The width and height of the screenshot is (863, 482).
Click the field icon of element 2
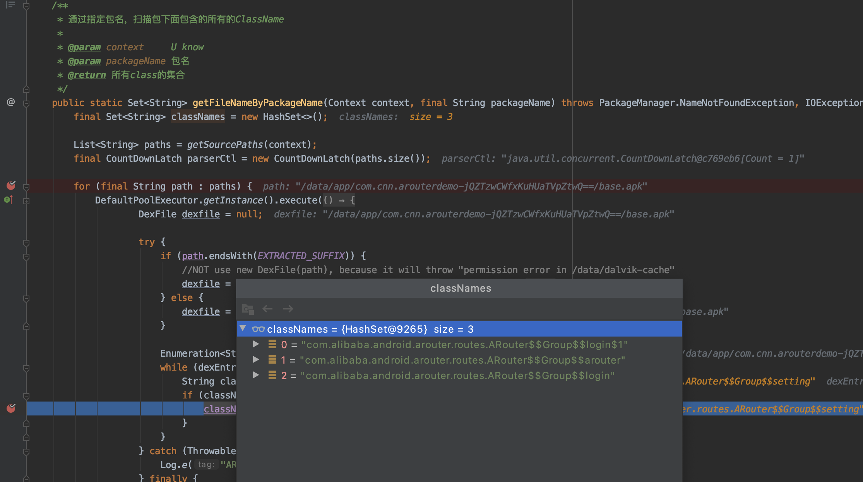(x=272, y=375)
